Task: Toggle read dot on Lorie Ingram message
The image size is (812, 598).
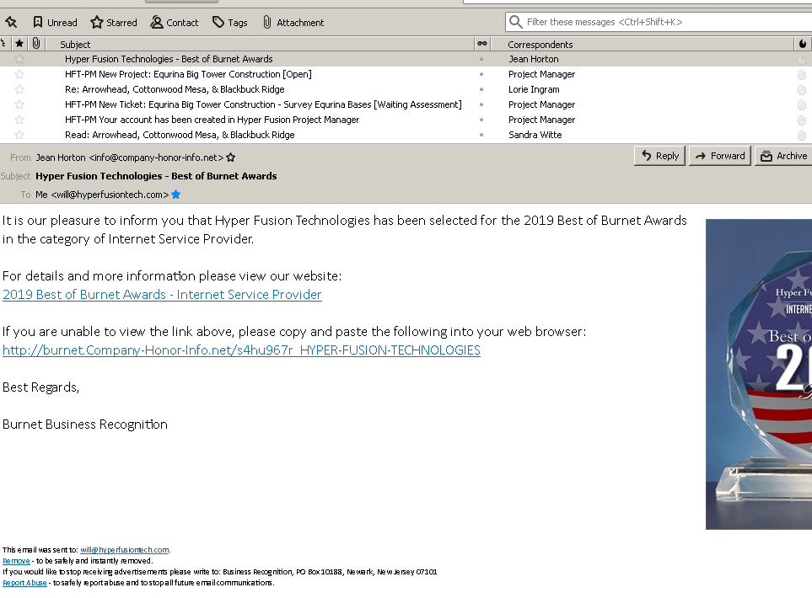Action: coord(481,89)
